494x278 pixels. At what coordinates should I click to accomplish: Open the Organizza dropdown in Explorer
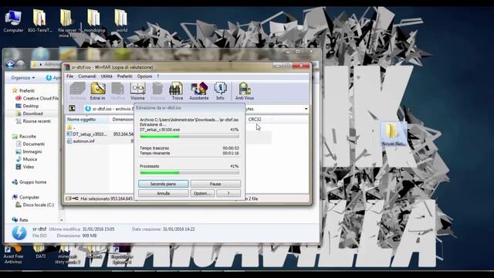point(23,77)
